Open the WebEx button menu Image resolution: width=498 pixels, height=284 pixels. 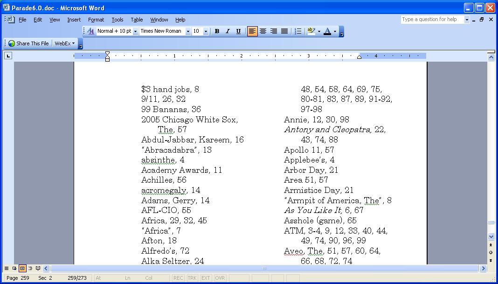tap(64, 43)
